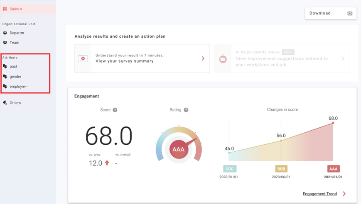This screenshot has height=204, width=361.
Task: Expand the AI improvement suggestions arrow
Action: click(x=343, y=59)
